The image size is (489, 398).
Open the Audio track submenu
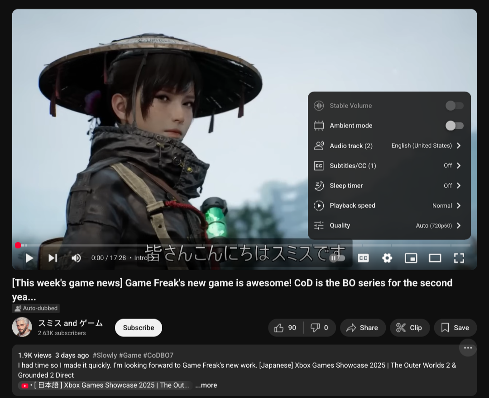(389, 145)
